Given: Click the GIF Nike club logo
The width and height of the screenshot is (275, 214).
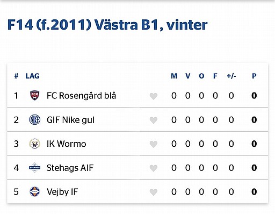Looking at the screenshot, I should point(35,119).
